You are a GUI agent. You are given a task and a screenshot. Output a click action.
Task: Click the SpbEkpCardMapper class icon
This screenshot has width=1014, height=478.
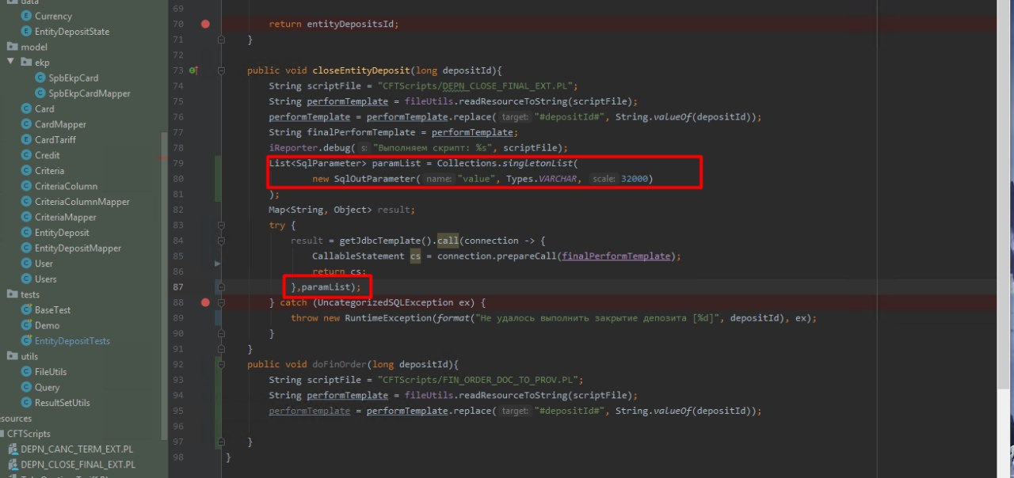(40, 93)
